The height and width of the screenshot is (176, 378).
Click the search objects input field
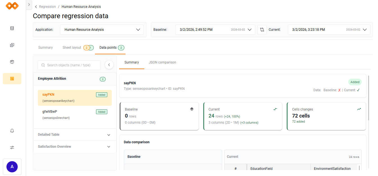point(69,65)
